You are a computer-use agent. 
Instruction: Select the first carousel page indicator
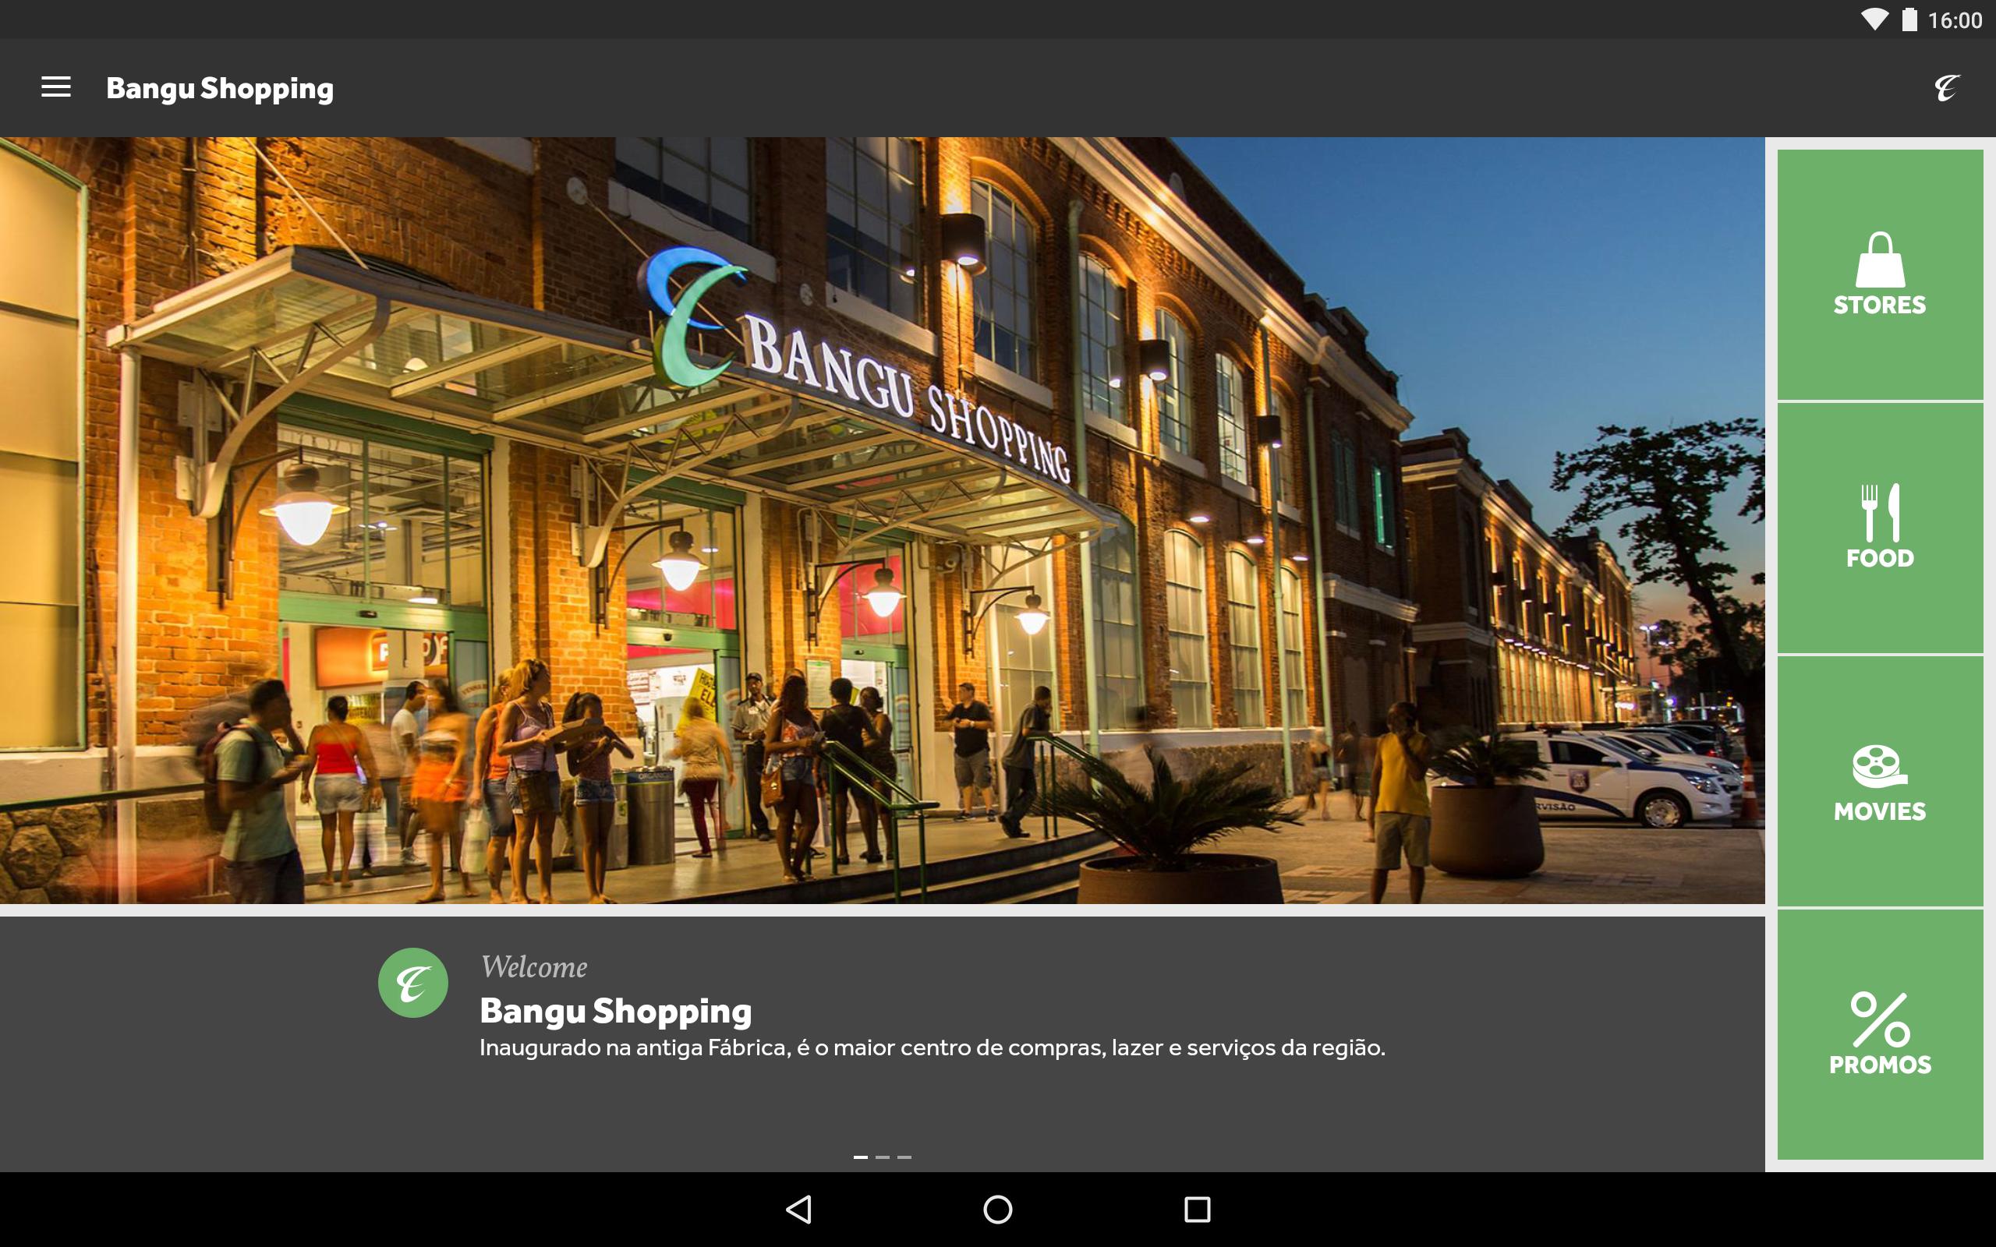click(x=860, y=1157)
